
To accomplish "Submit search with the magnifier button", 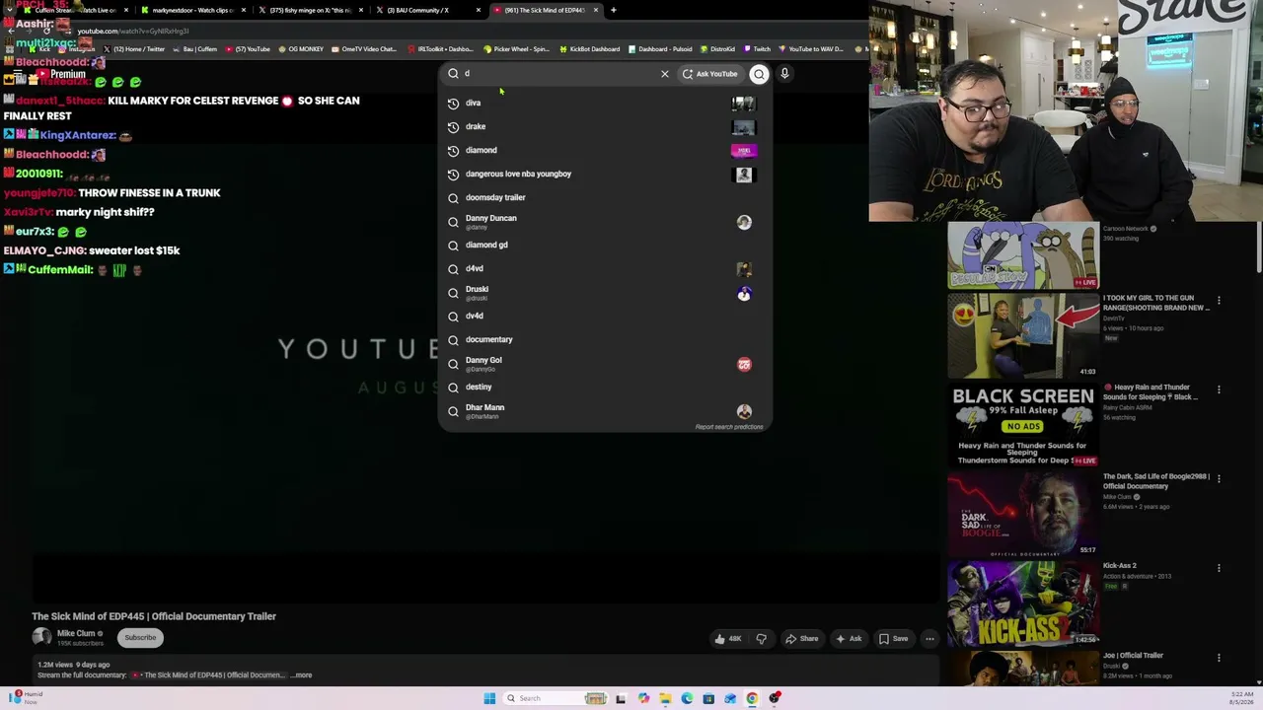I will point(759,74).
